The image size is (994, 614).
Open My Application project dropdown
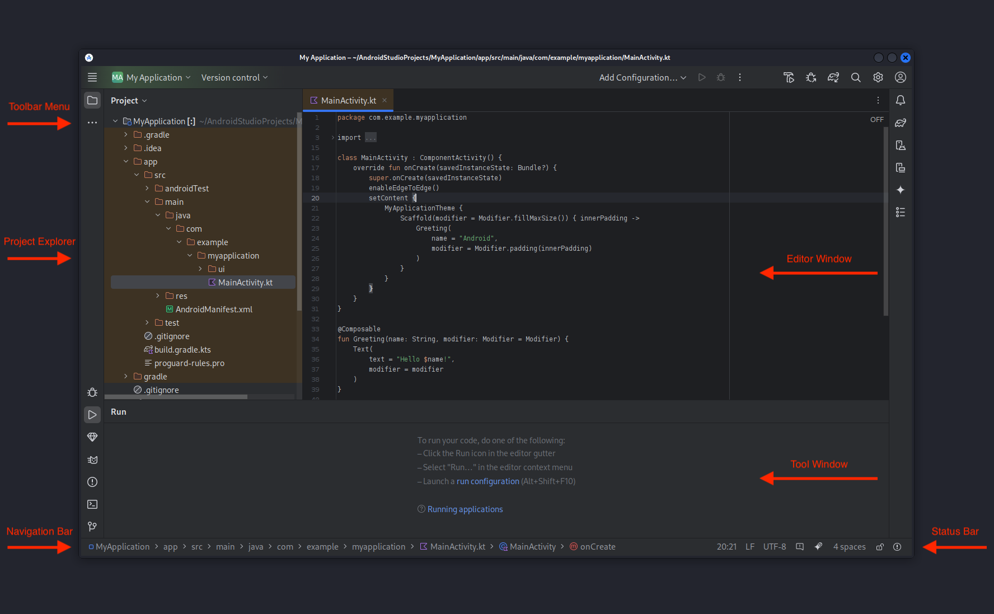tap(151, 77)
